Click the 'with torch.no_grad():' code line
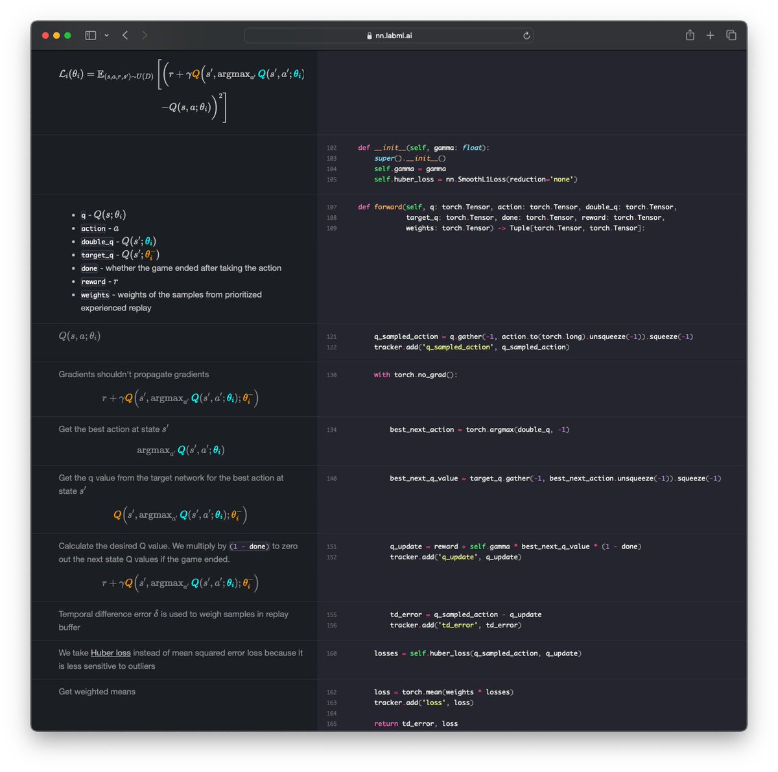Image resolution: width=778 pixels, height=772 pixels. click(416, 375)
